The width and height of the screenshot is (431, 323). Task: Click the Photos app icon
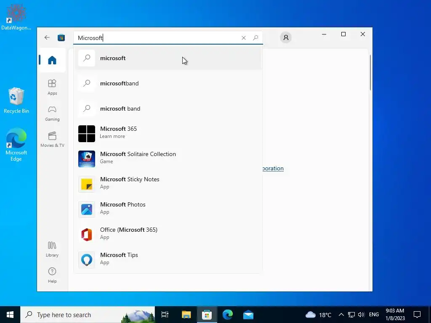tap(87, 209)
